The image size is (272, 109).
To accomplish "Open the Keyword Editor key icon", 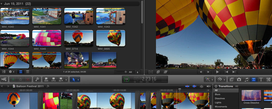I will (37, 80).
